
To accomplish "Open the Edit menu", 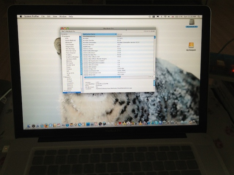I will pos(49,16).
